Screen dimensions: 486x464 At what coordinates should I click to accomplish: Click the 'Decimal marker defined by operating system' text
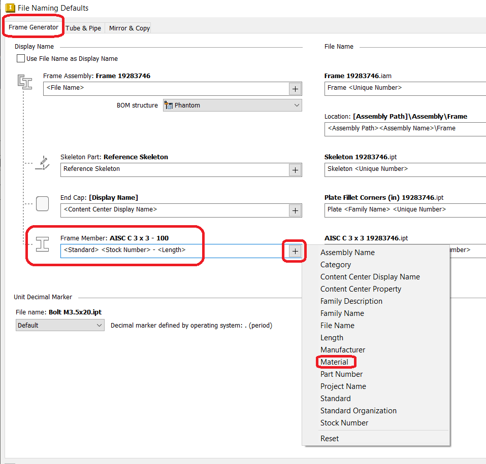click(191, 326)
